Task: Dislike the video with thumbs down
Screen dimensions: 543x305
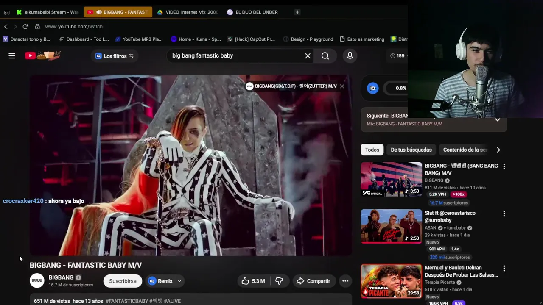Action: pos(279,281)
